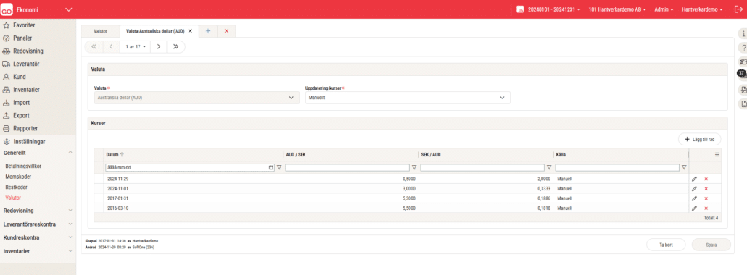
Task: Open Inventarier item in sidebar
Action: tap(26, 90)
